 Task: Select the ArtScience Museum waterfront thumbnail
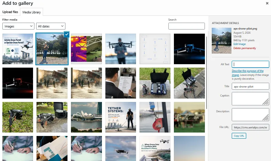point(86,117)
